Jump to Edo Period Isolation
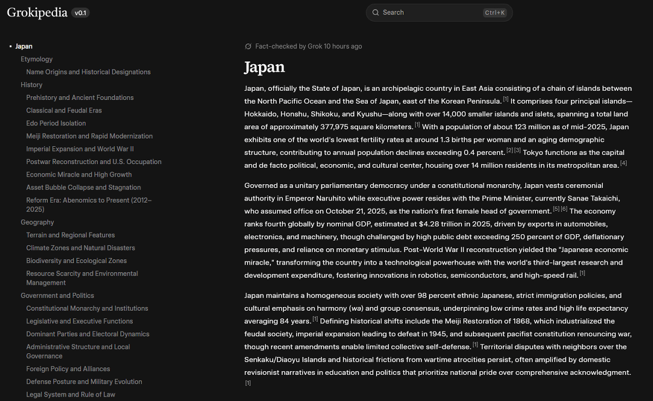Screen dimensions: 653x401 point(56,123)
